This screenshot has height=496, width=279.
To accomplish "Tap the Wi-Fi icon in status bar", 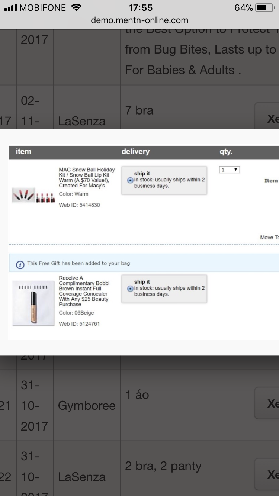I will point(76,8).
